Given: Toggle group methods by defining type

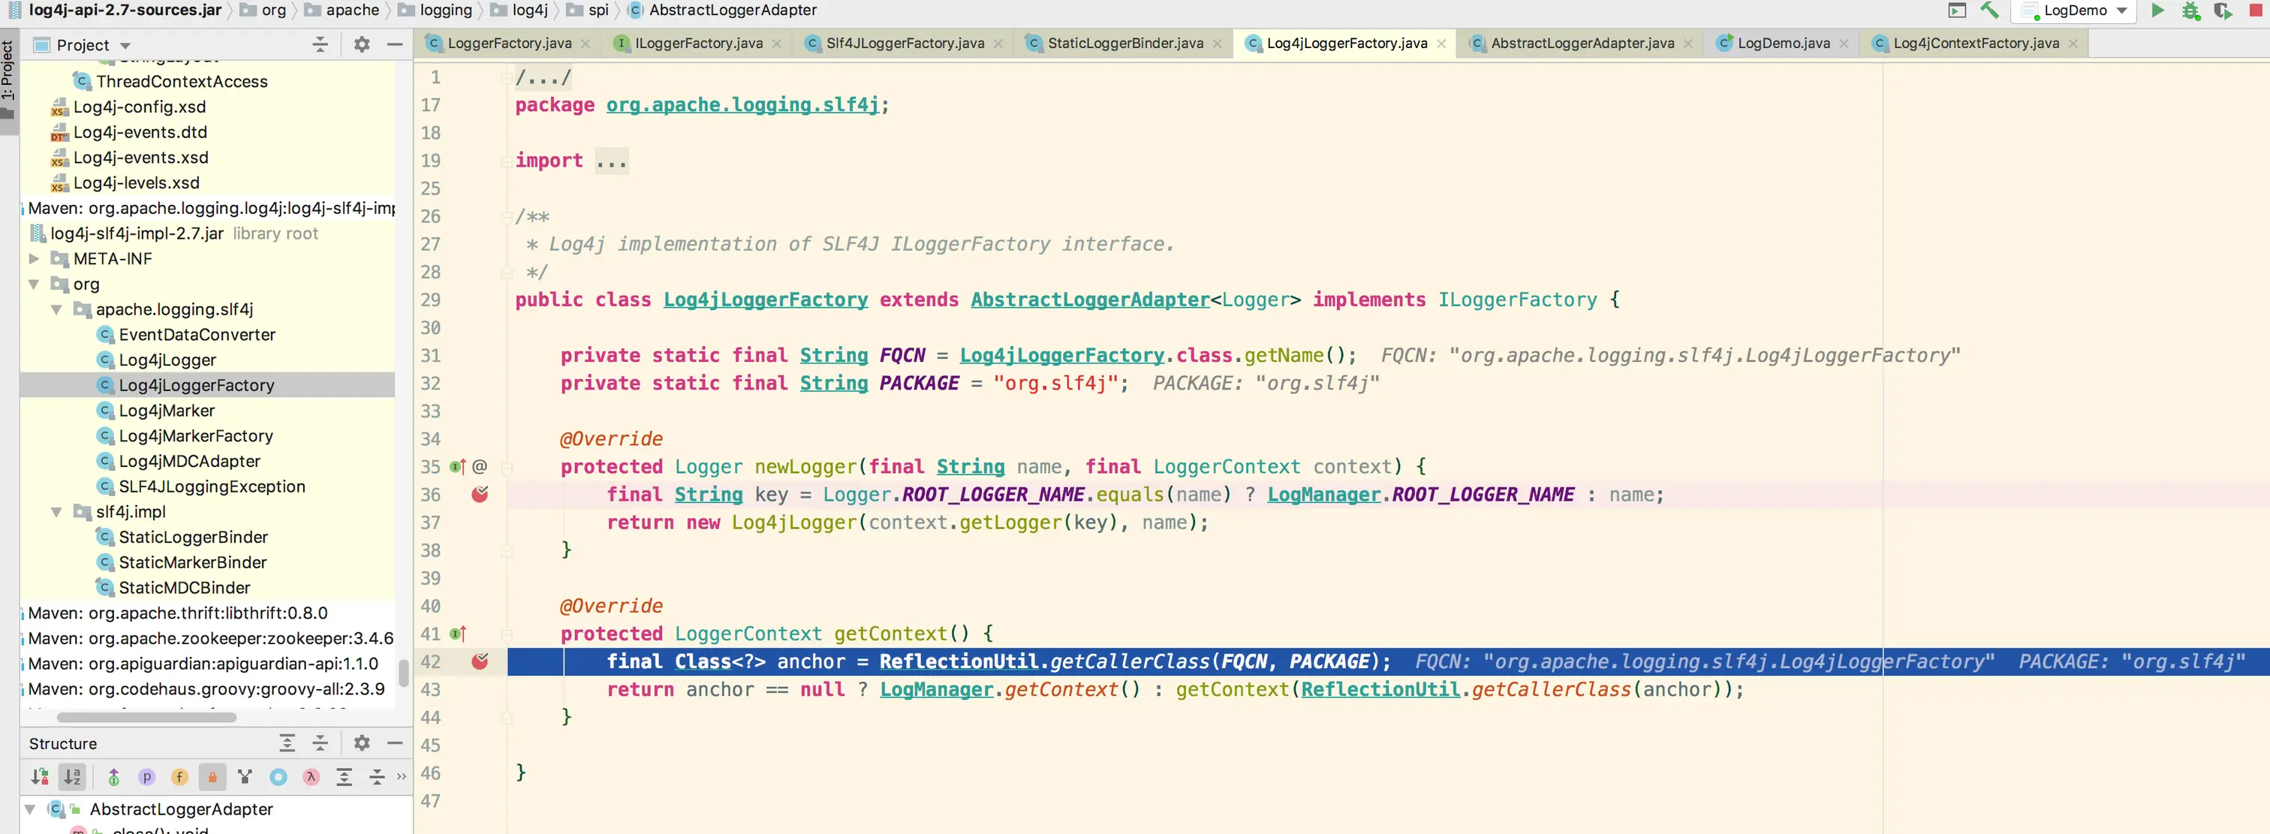Looking at the screenshot, I should [245, 777].
